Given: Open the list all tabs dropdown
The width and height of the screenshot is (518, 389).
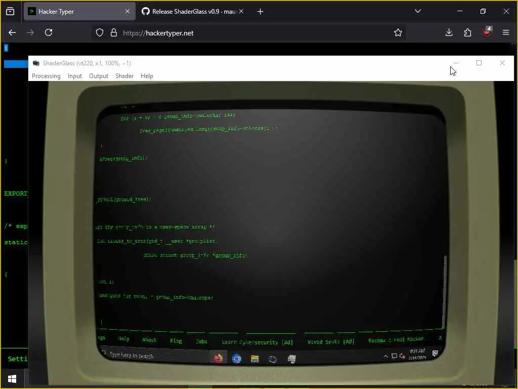Looking at the screenshot, I should [x=418, y=11].
